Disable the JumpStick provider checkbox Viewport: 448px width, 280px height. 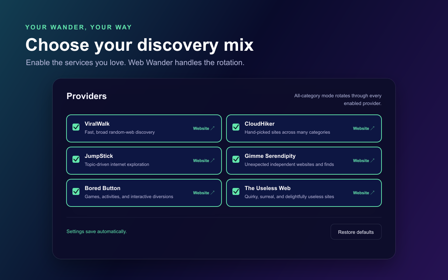(x=76, y=159)
